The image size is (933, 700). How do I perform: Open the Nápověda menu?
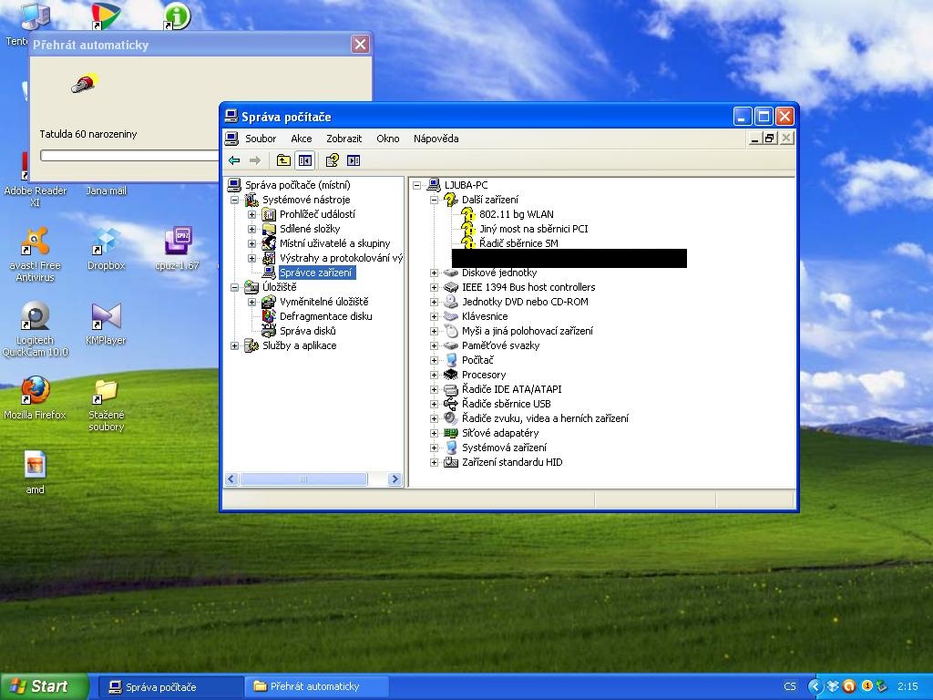[436, 139]
